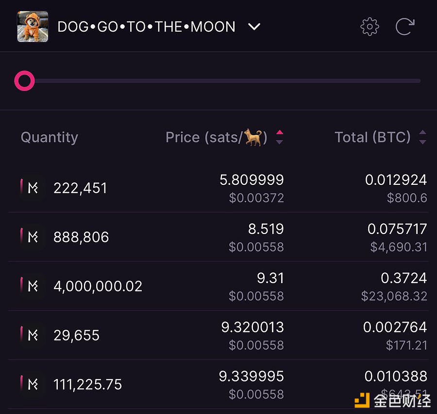Click the marketplace icon beside 4,000,000.02

(33, 286)
